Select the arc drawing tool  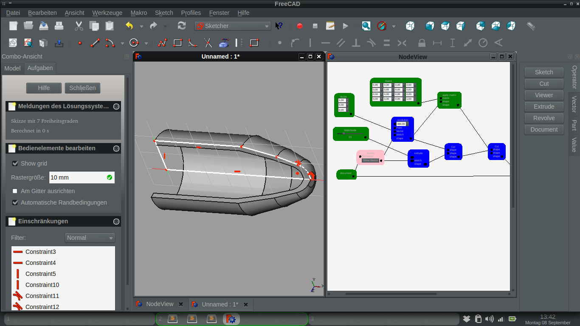(110, 43)
